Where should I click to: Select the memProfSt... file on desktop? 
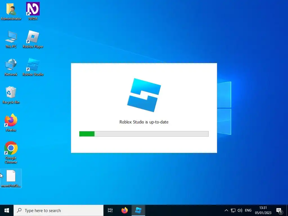click(11, 178)
